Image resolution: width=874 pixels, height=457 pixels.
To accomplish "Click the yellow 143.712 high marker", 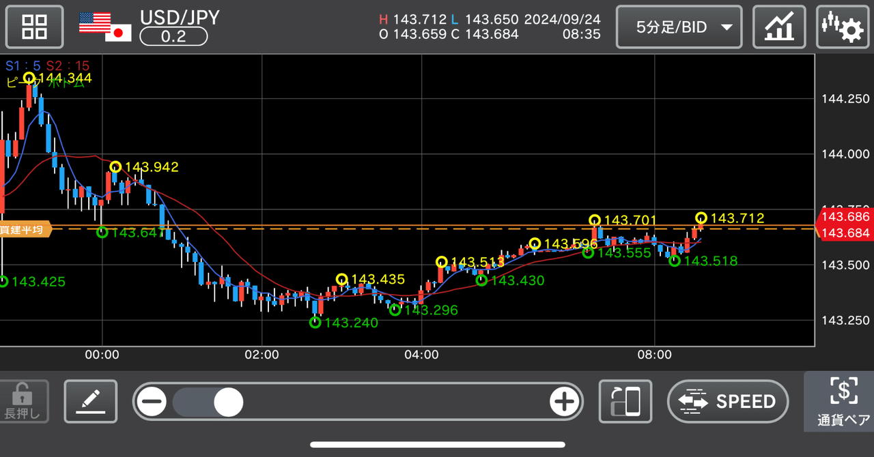I will pos(701,218).
